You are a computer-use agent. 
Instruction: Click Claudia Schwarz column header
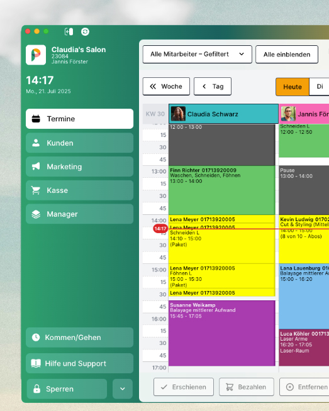coord(223,114)
